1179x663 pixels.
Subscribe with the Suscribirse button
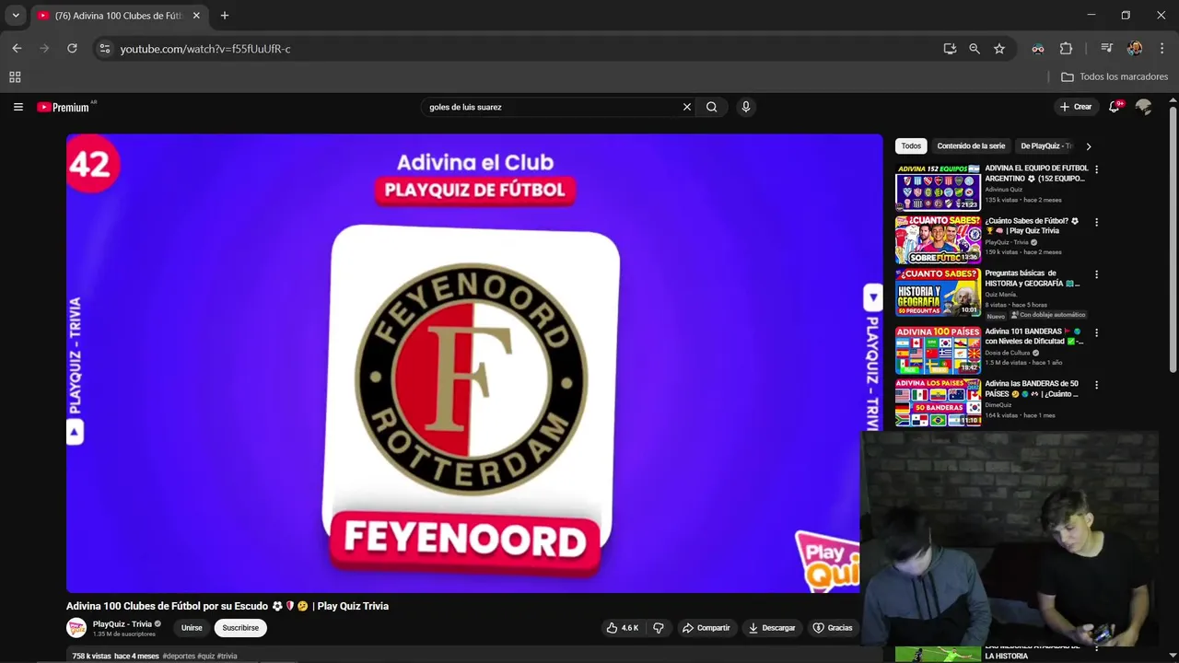coord(240,628)
